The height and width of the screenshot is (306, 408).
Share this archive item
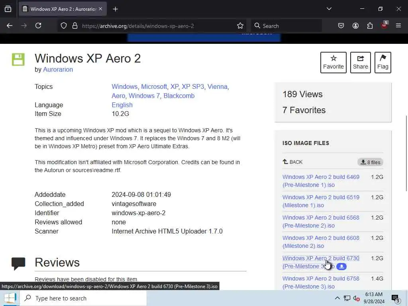click(x=360, y=63)
